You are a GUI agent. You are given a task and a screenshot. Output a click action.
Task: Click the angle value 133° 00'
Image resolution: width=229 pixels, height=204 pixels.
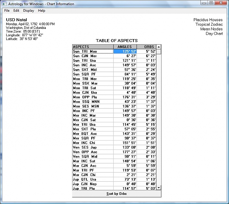[125, 147]
